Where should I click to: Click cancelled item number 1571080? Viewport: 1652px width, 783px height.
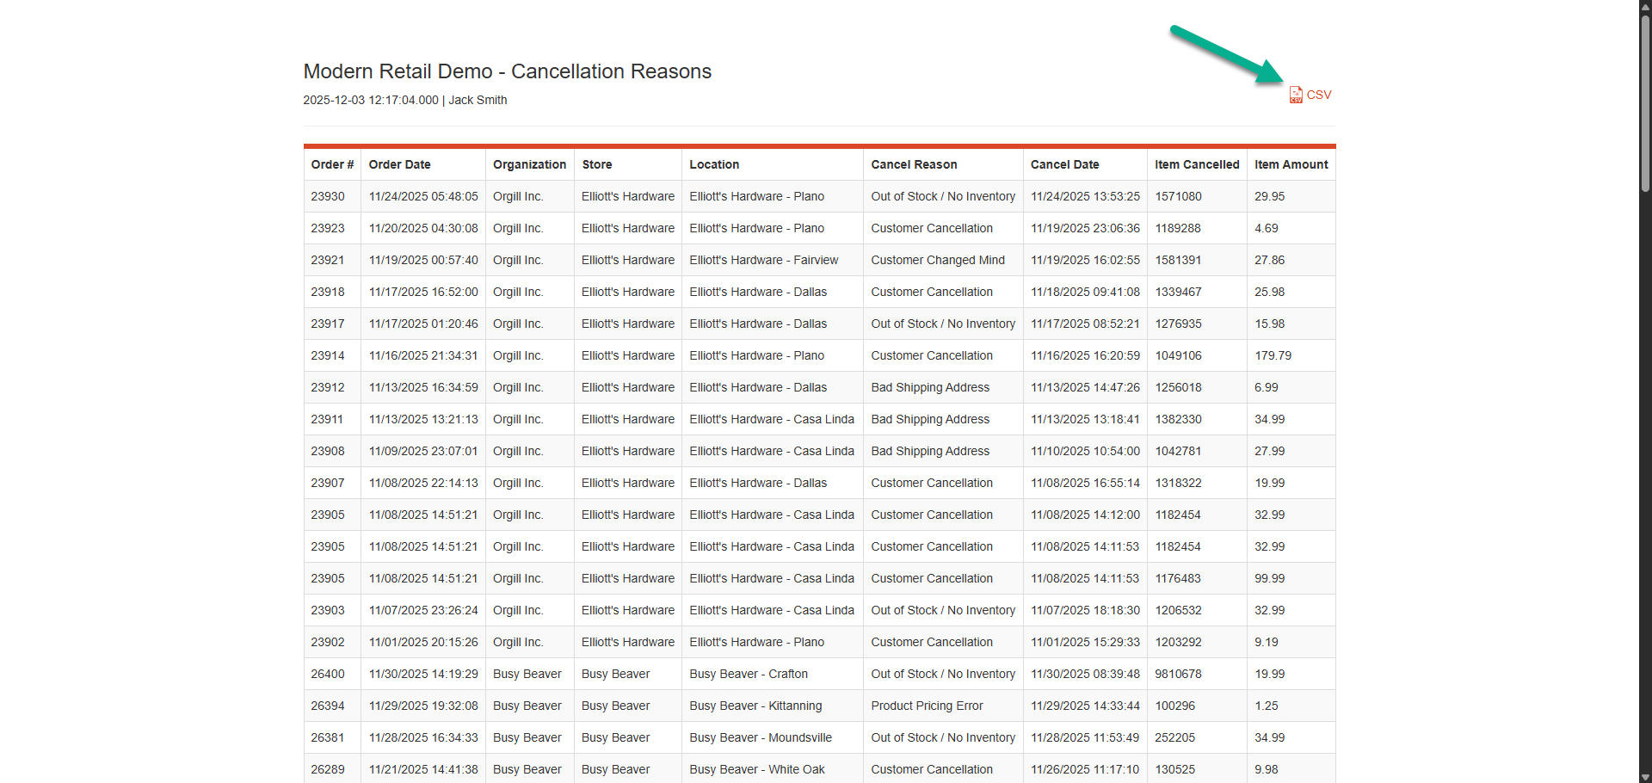click(x=1178, y=196)
